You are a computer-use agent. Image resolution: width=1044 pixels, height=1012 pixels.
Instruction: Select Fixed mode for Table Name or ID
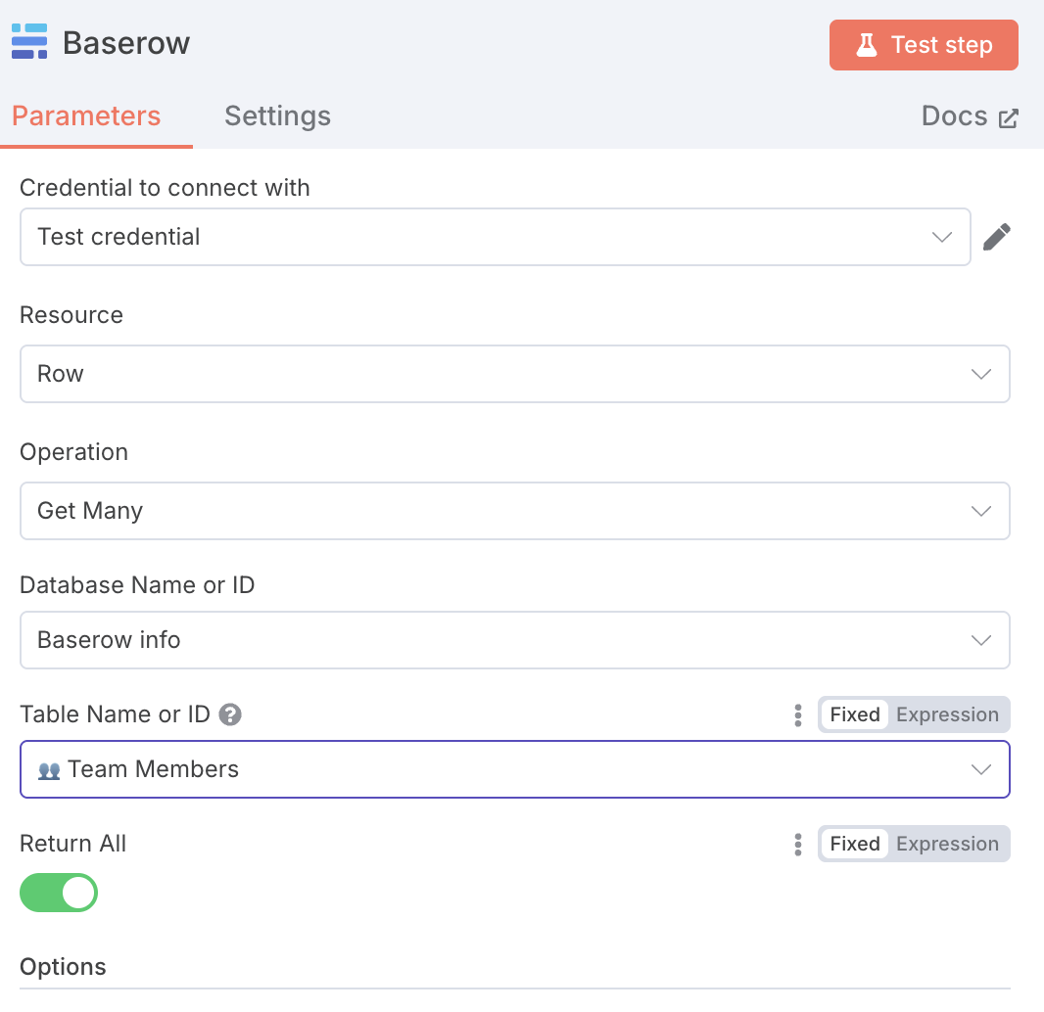point(854,714)
